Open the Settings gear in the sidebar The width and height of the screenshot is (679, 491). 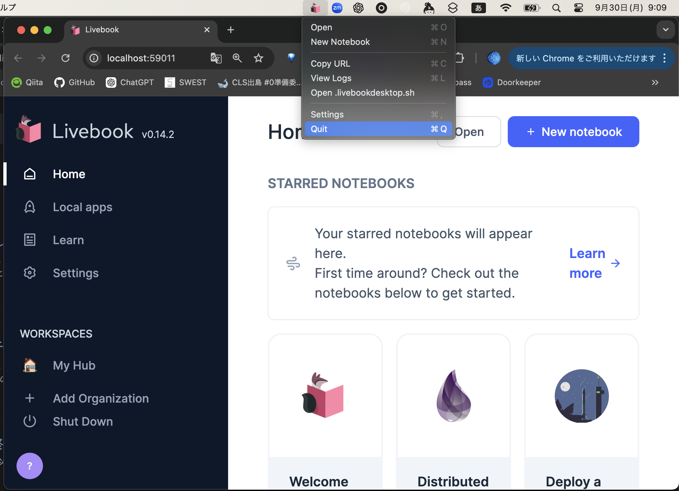30,273
